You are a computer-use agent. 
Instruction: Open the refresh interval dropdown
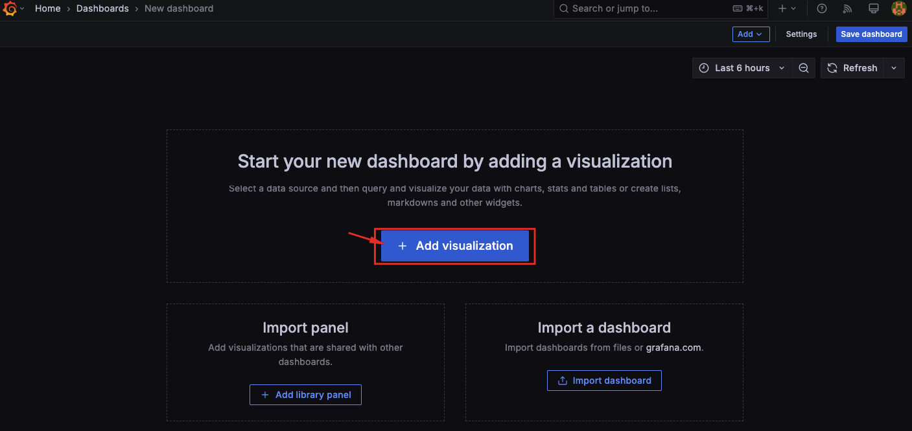[x=894, y=67]
